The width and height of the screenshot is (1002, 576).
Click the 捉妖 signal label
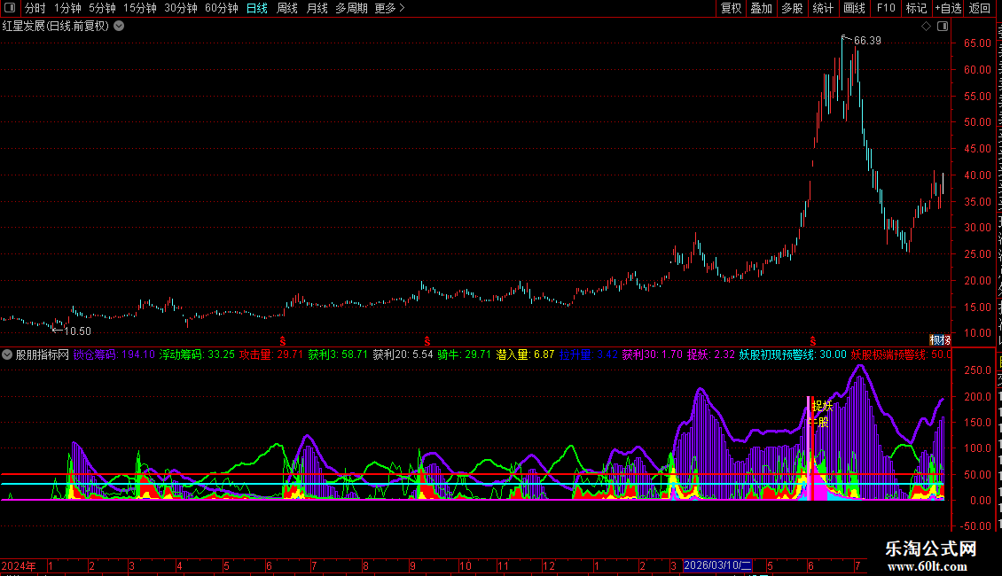click(822, 406)
